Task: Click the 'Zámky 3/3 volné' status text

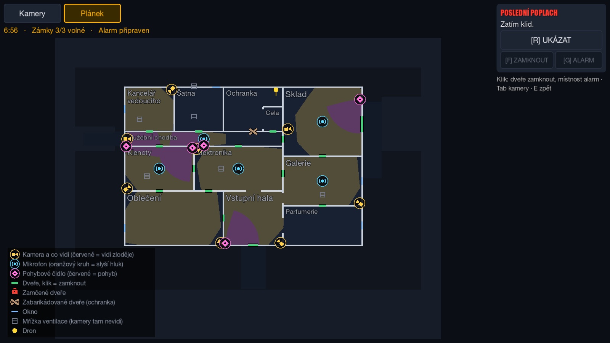Action: 58,30
